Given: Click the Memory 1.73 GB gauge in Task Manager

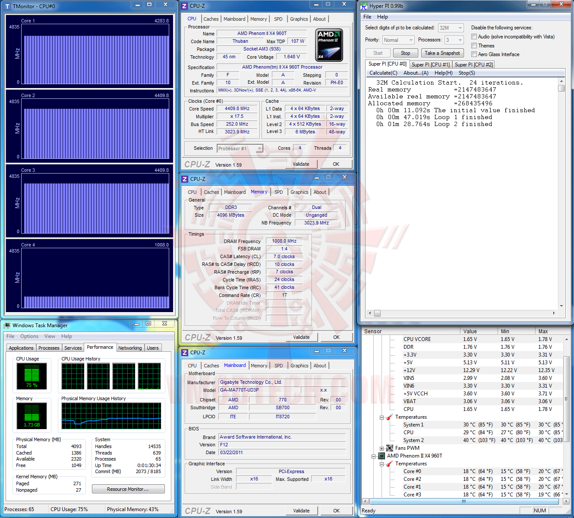Looking at the screenshot, I should pos(32,416).
